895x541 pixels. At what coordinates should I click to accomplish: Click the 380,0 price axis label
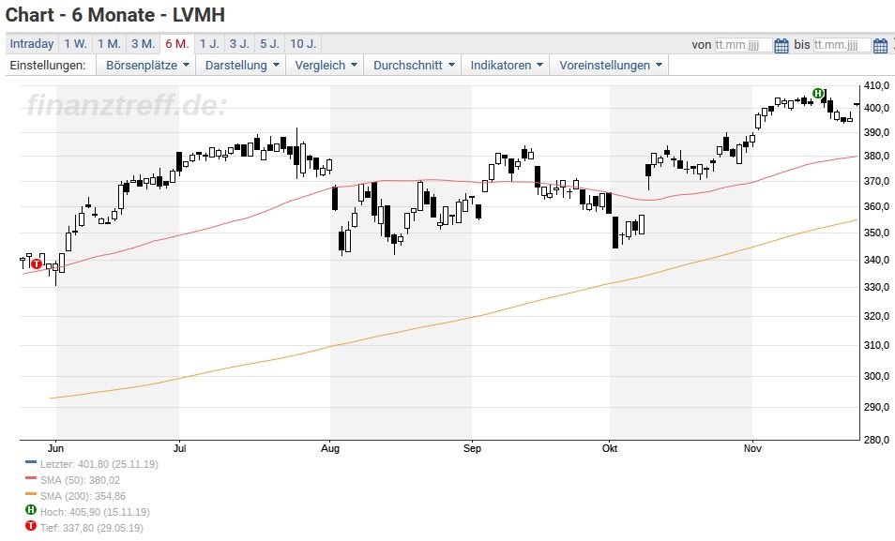[877, 156]
